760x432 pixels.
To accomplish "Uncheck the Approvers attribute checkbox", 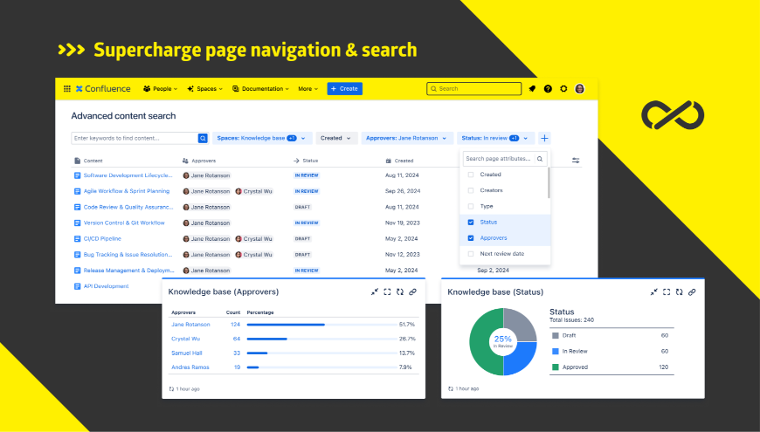I will click(x=471, y=238).
